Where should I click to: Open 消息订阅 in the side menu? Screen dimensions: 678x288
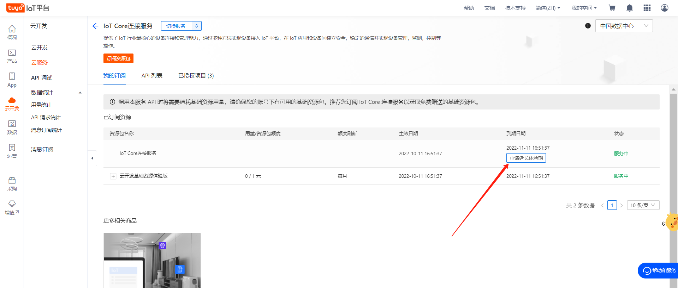(x=42, y=150)
